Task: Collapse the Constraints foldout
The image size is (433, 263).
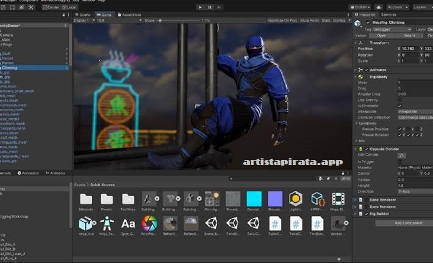Action: pos(357,123)
